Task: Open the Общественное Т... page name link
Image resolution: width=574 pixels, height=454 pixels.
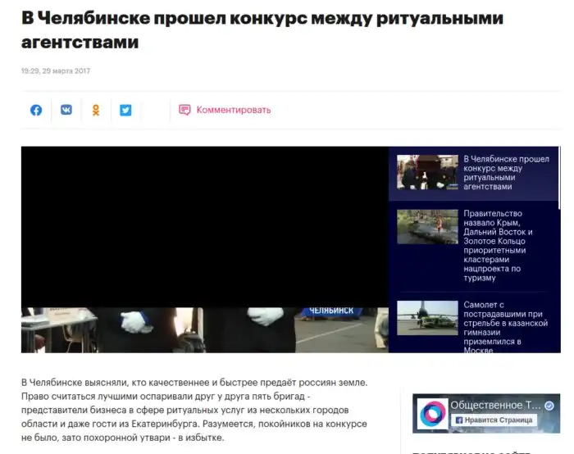Action: click(496, 406)
